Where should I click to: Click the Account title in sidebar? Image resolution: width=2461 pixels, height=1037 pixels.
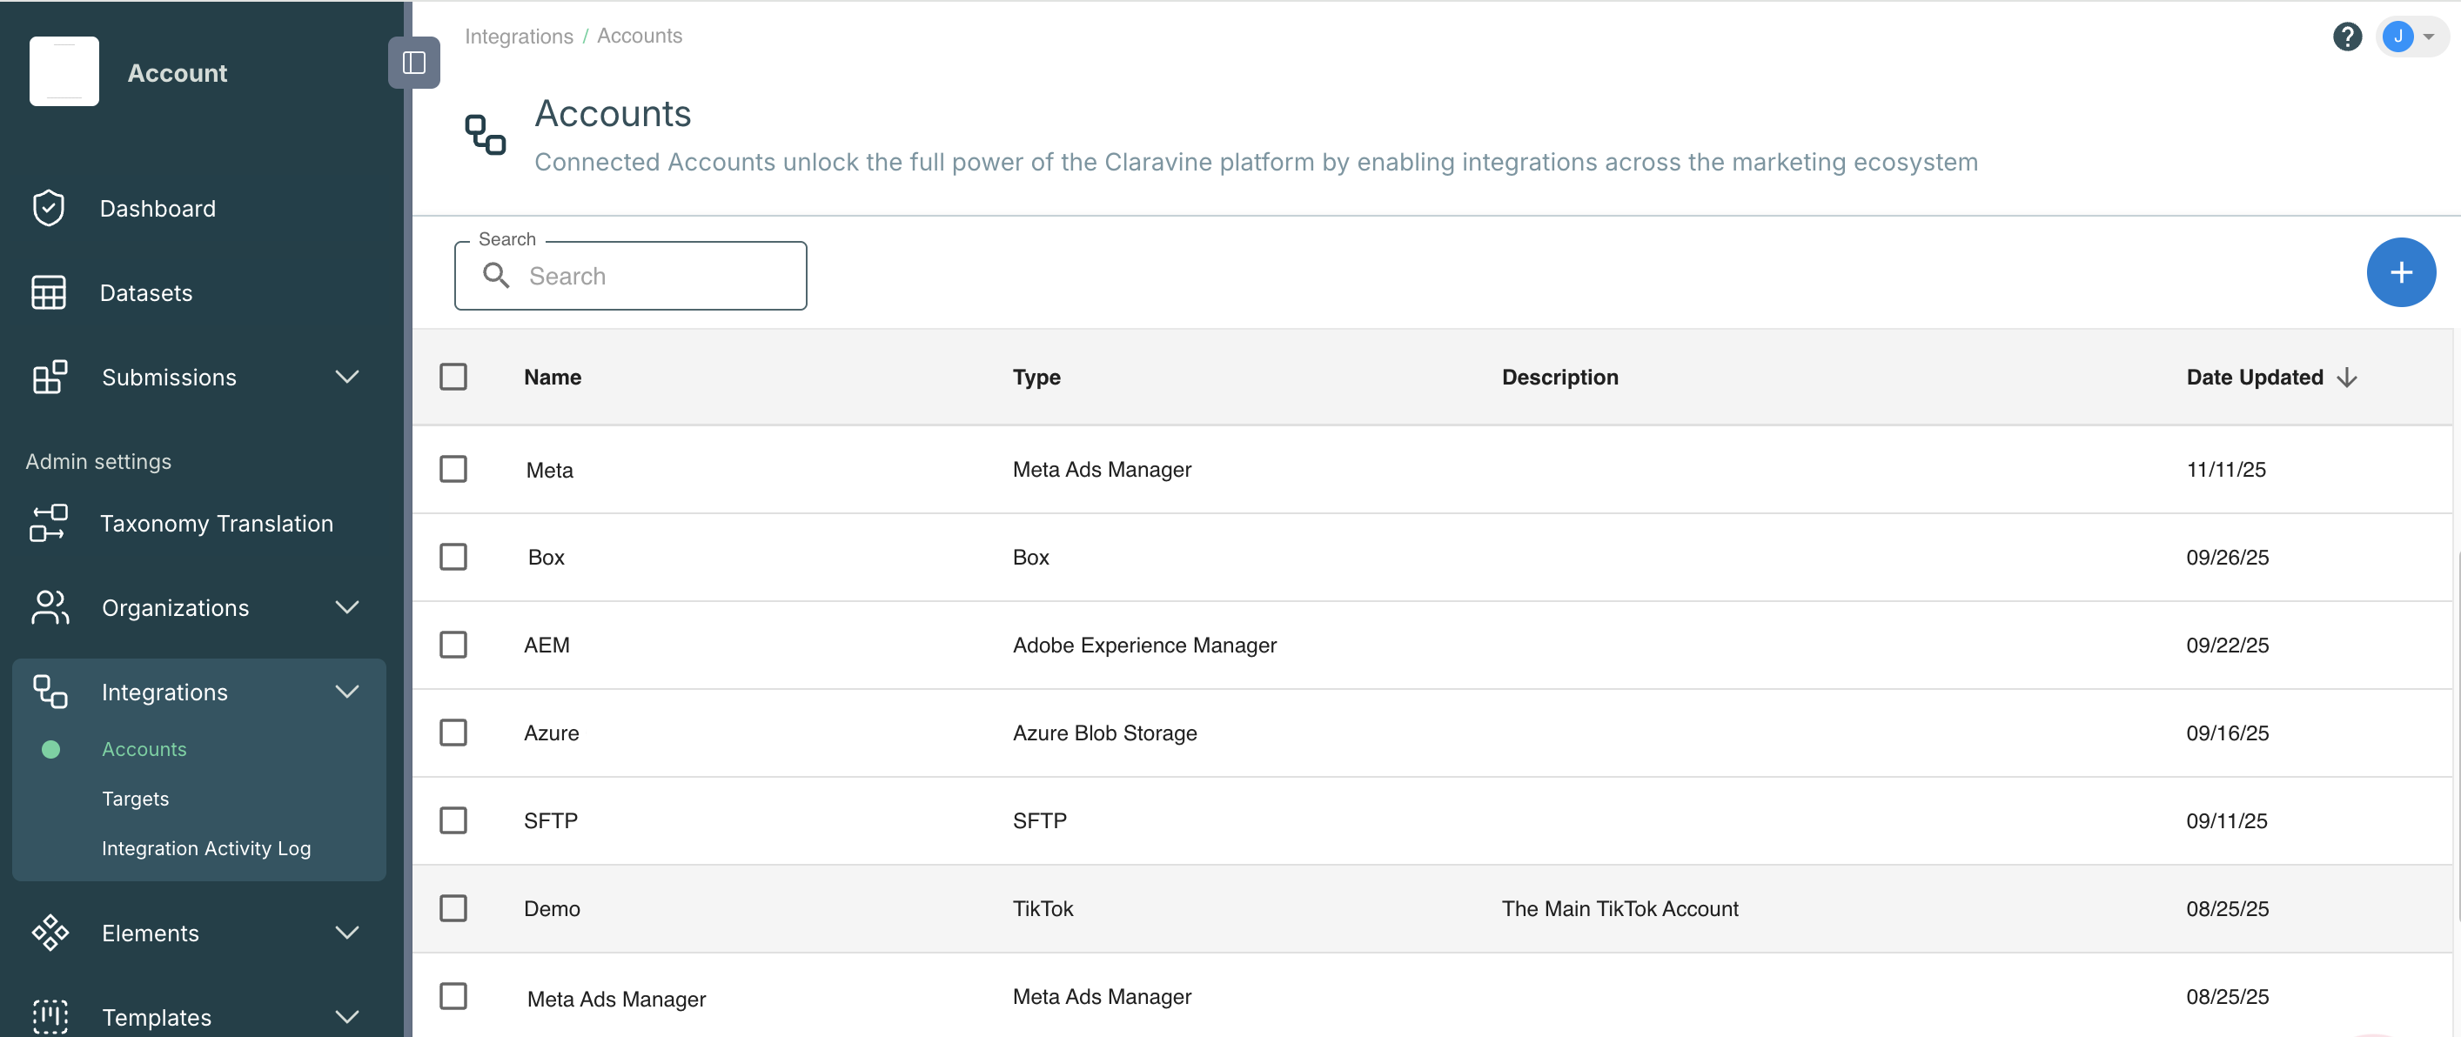click(x=178, y=72)
